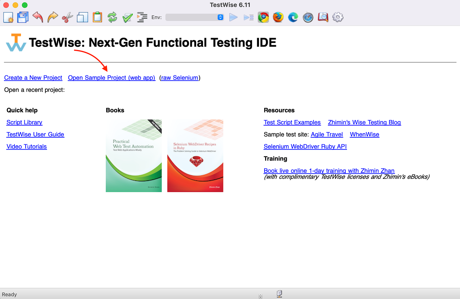Click the TestWise Next-Gen Functional Testing IDE heading
This screenshot has width=460, height=299.
[x=153, y=43]
